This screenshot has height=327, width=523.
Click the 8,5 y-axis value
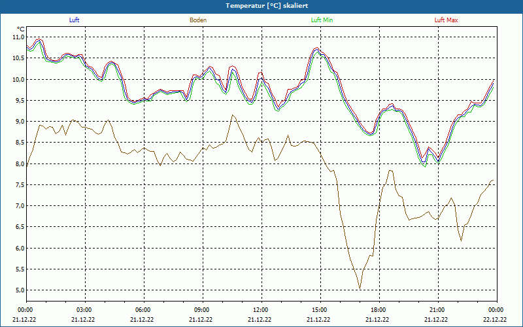coord(20,143)
